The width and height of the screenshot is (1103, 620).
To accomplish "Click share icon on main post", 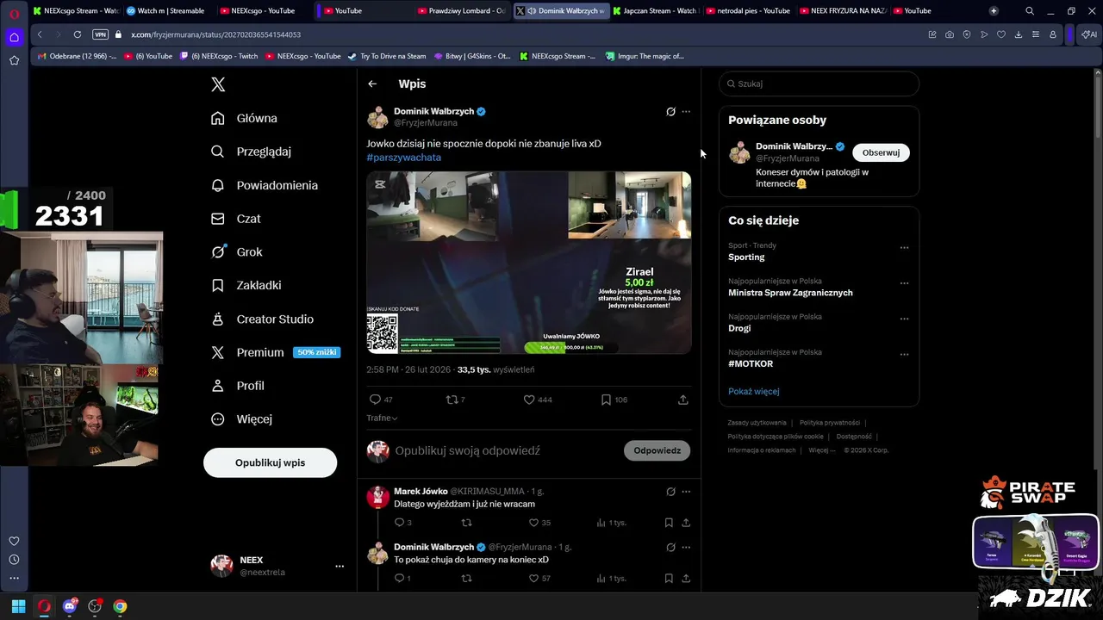I will click(682, 400).
